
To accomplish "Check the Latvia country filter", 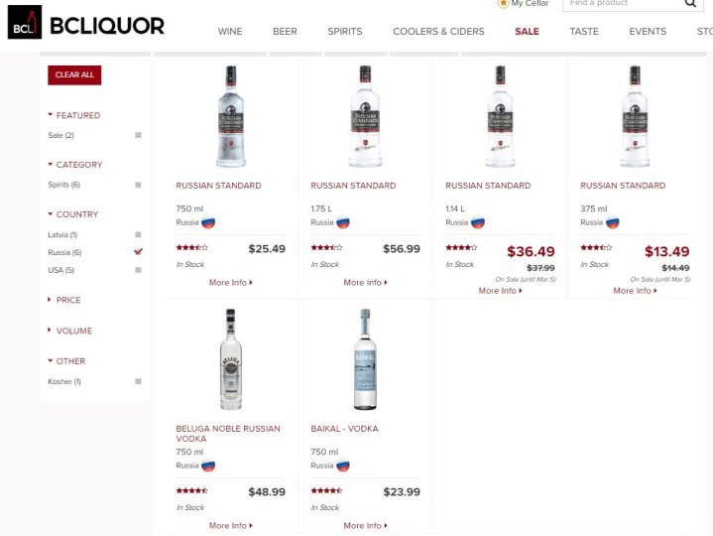I will [x=138, y=235].
